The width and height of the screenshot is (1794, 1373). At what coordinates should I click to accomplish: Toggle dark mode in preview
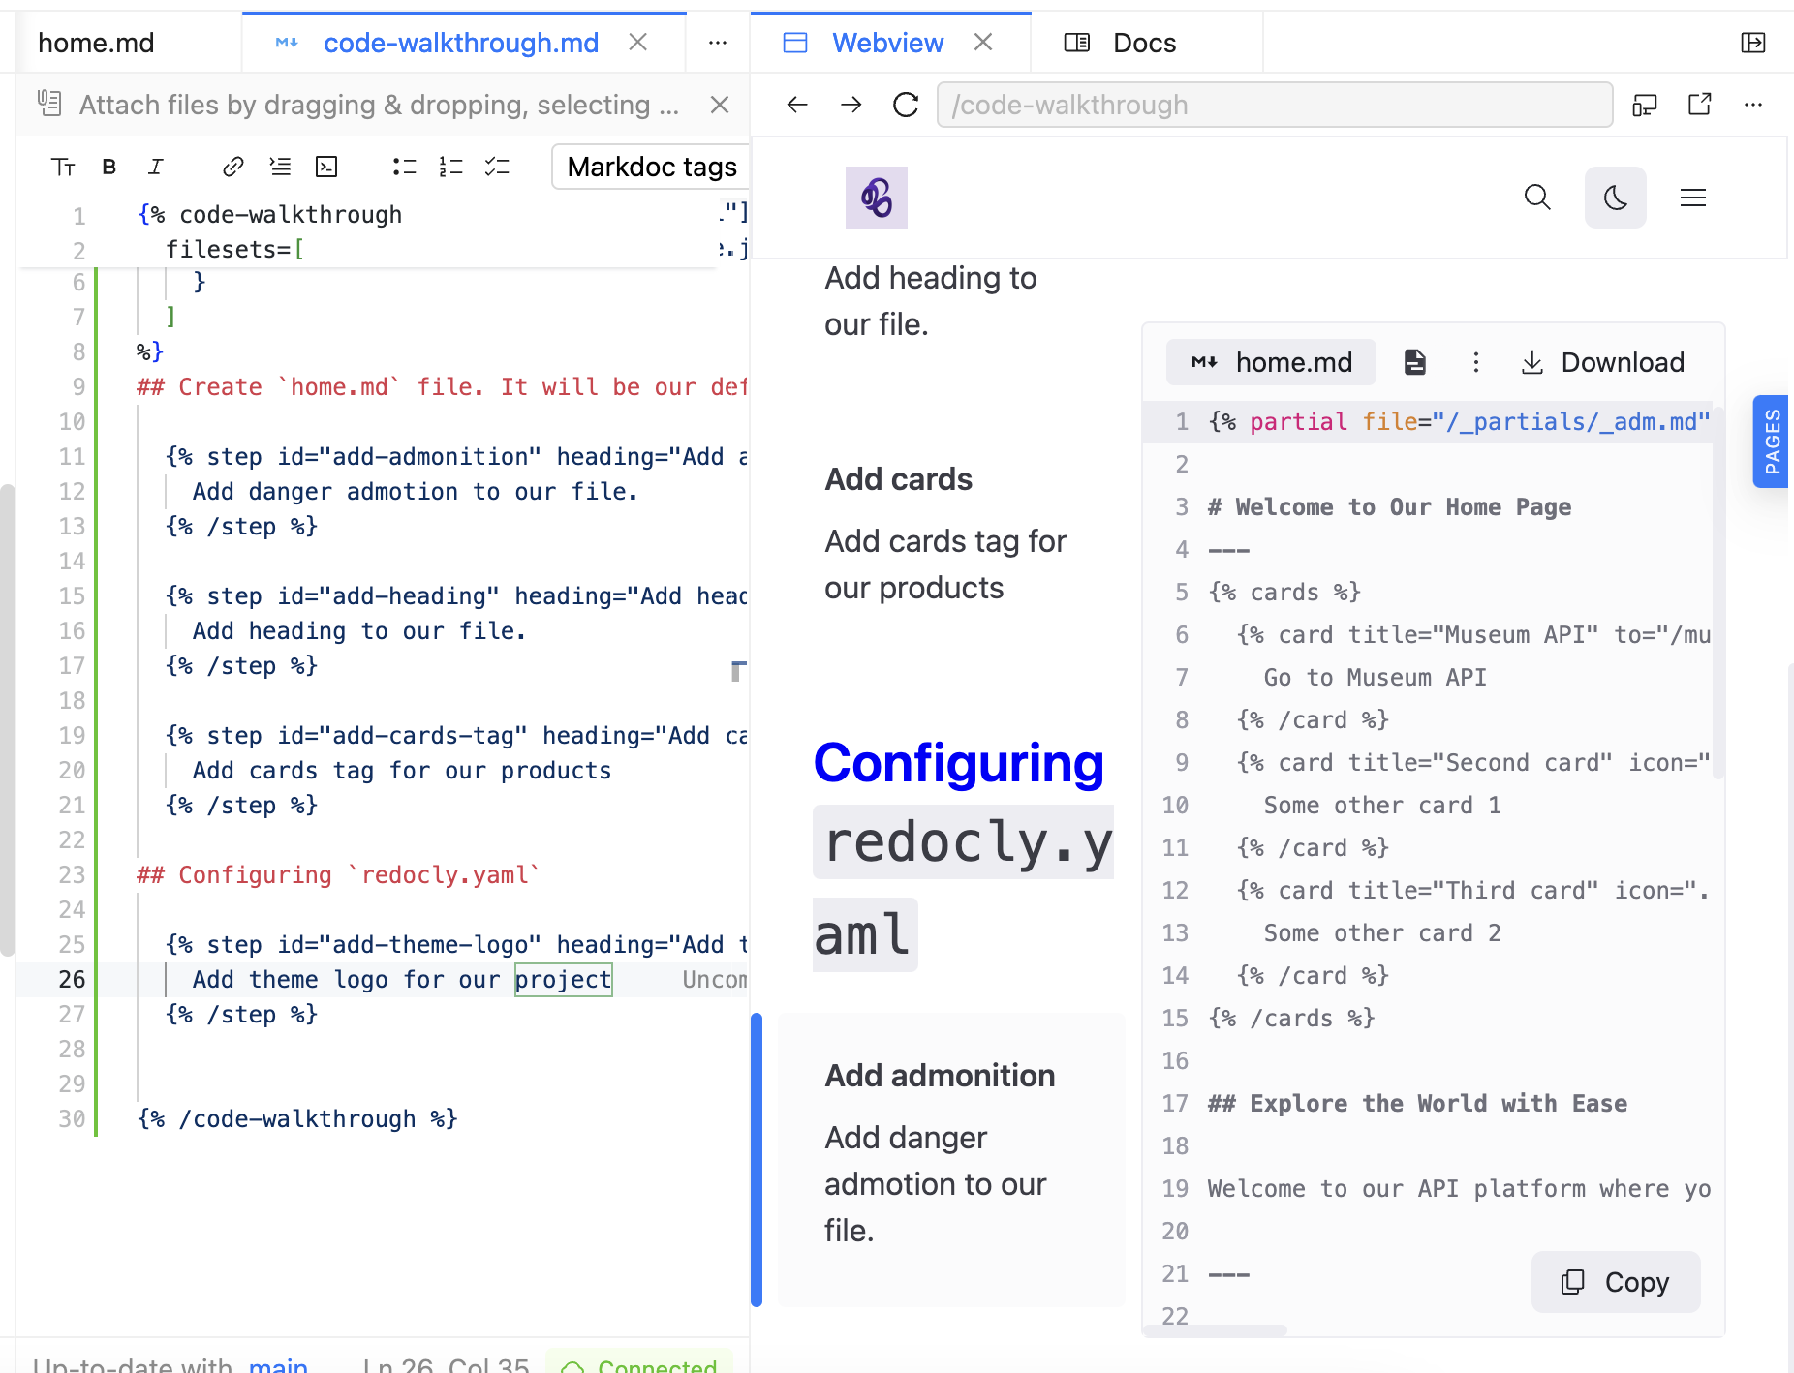click(1615, 198)
